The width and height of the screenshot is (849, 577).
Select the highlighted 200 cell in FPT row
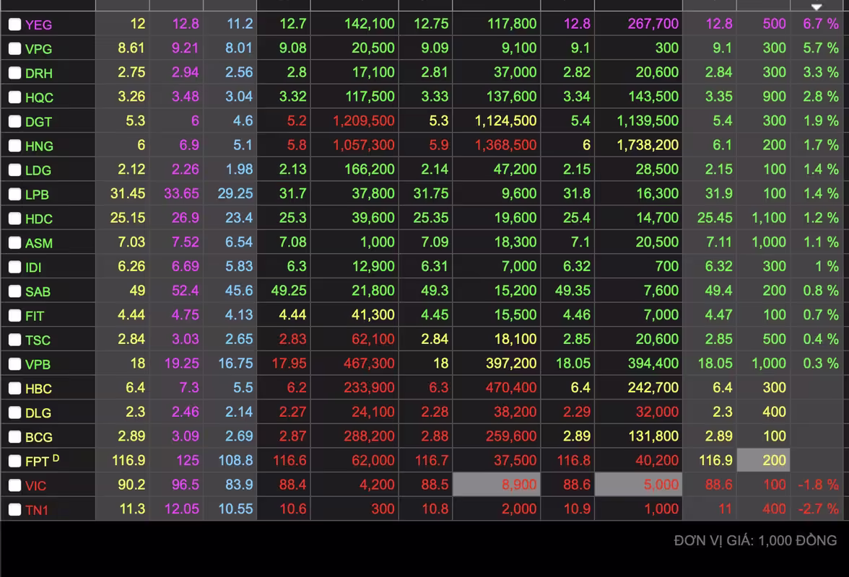[x=764, y=460]
